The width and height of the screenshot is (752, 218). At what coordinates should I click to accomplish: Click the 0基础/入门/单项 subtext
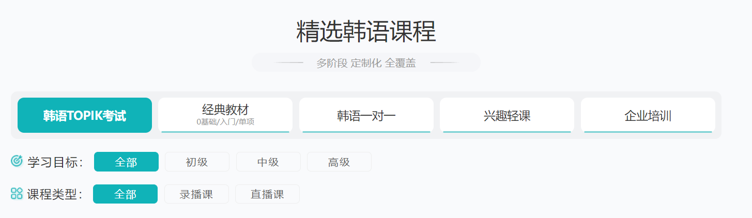[x=225, y=122]
